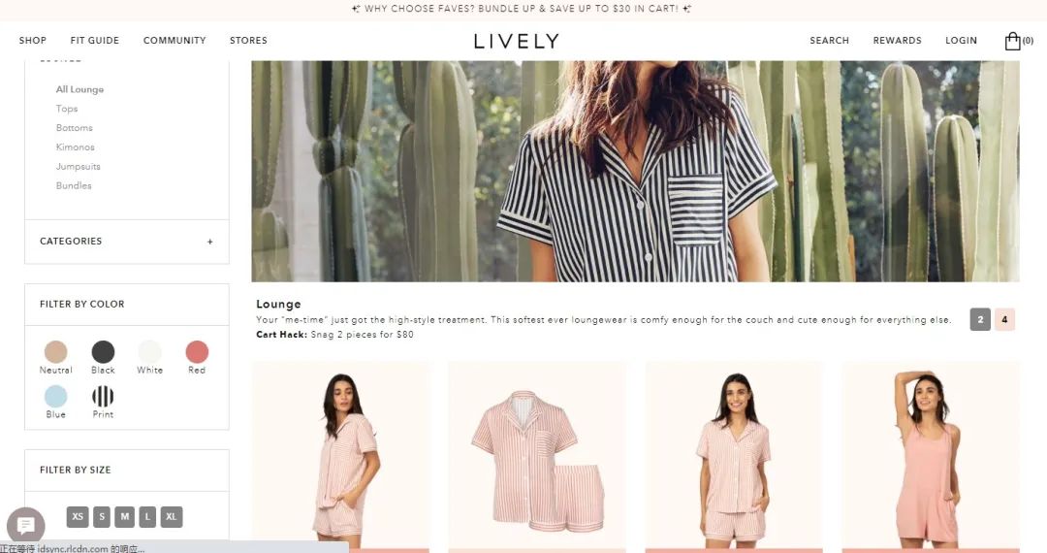Pick the Blue color swatch
Image resolution: width=1047 pixels, height=553 pixels.
pyautogui.click(x=56, y=396)
